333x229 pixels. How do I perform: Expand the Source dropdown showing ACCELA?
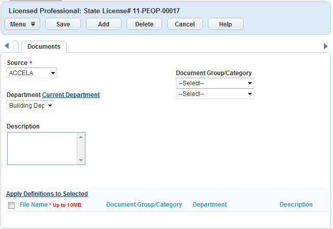click(x=32, y=73)
